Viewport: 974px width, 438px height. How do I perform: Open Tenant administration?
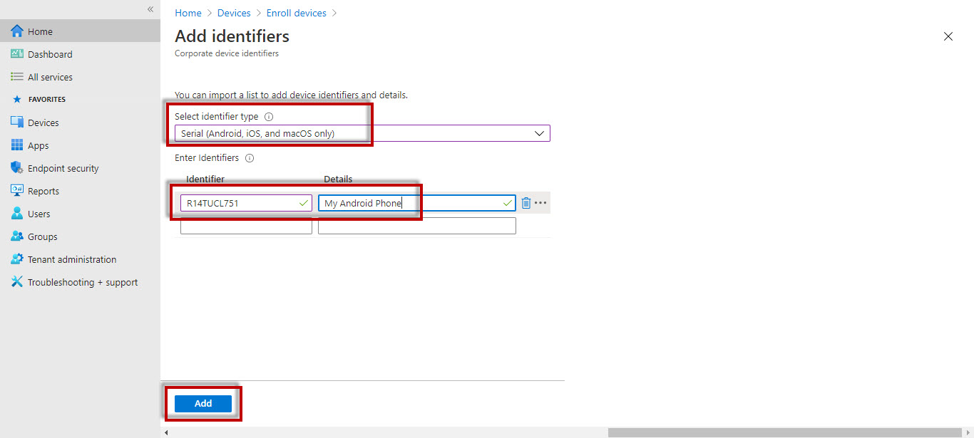coord(72,259)
